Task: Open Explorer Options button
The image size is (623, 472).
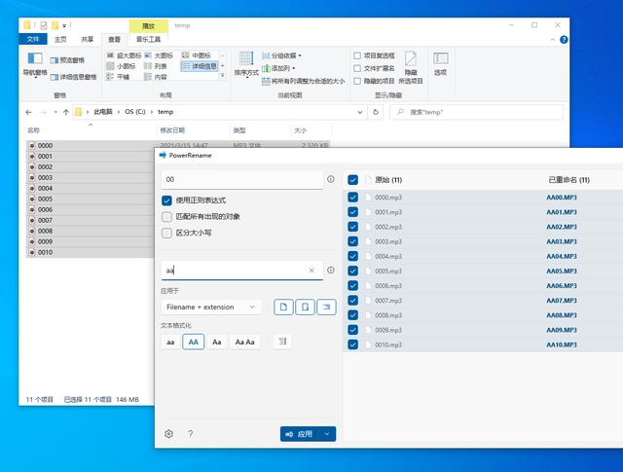Action: (440, 63)
